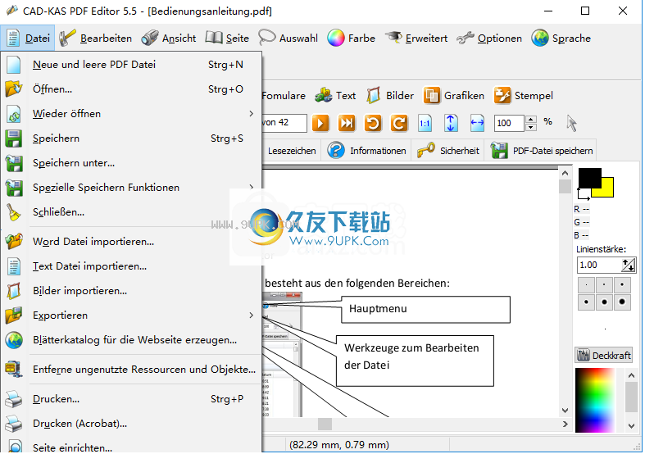Swap foreground and background colors icon
Image resolution: width=645 pixels, height=454 pixels.
click(x=584, y=194)
